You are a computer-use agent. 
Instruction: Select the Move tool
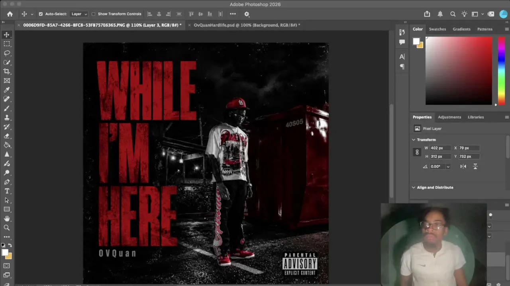coord(7,35)
